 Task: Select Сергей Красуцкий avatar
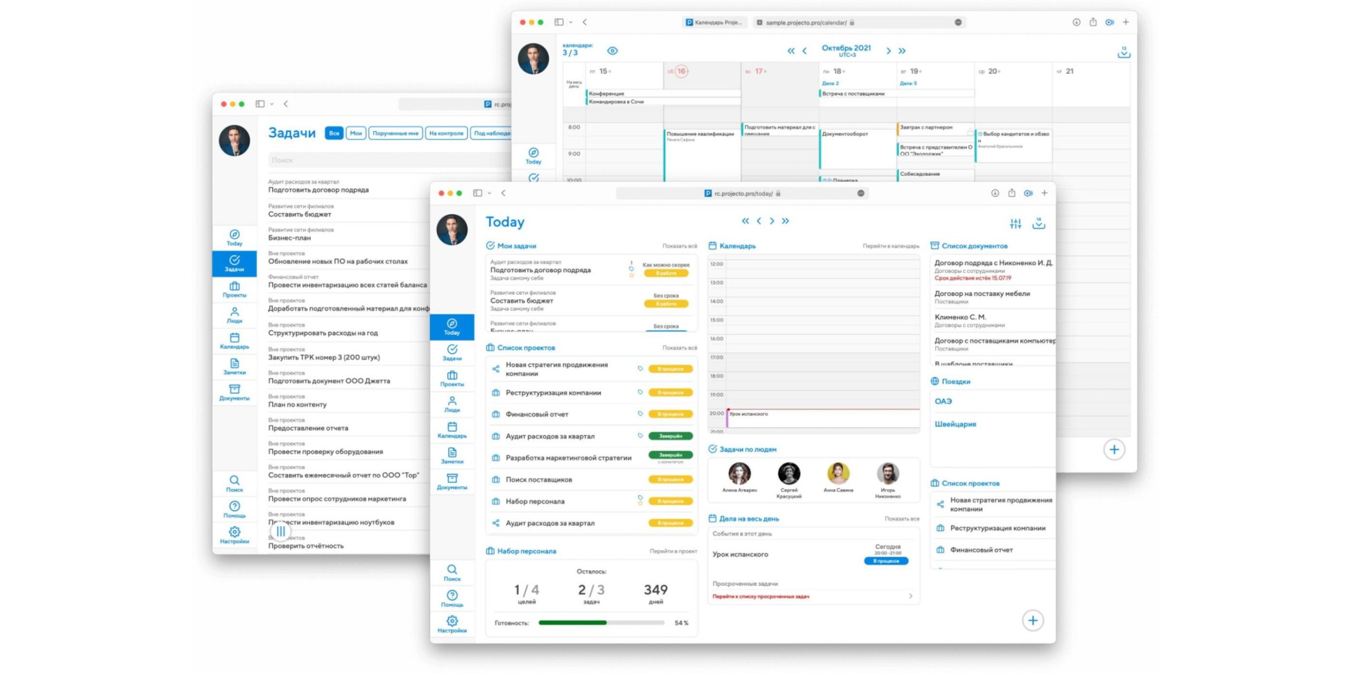click(788, 473)
